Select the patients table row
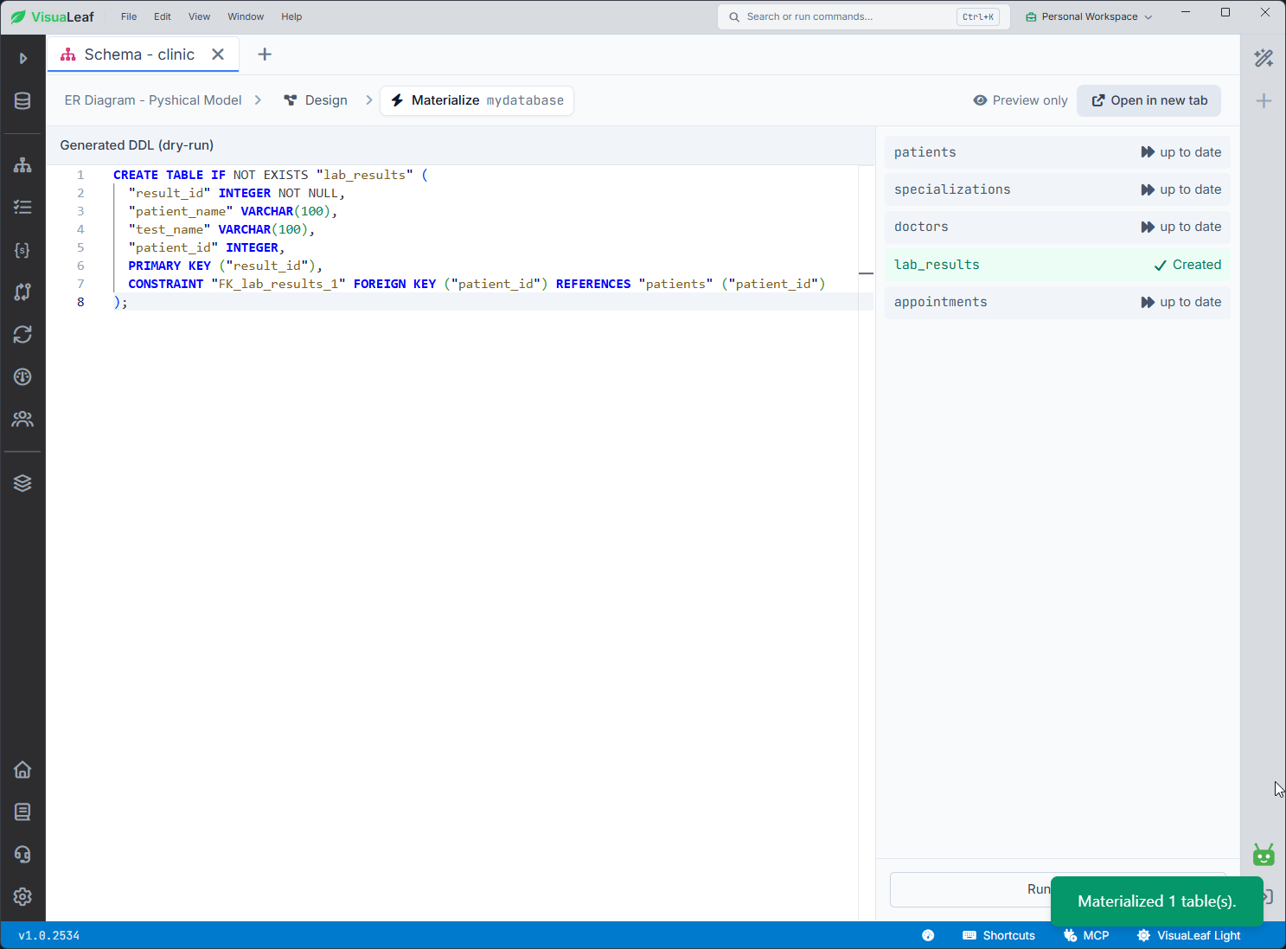The width and height of the screenshot is (1286, 949). pos(1057,152)
